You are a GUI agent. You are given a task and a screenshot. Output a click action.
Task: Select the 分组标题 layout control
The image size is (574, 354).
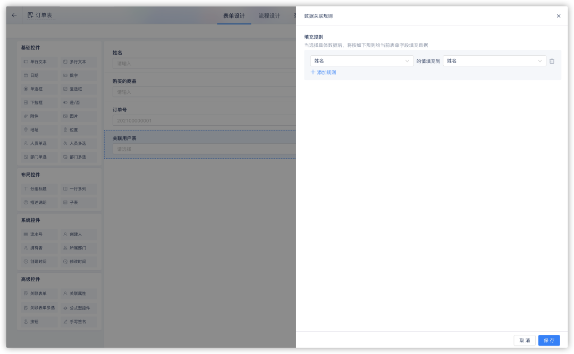point(39,189)
